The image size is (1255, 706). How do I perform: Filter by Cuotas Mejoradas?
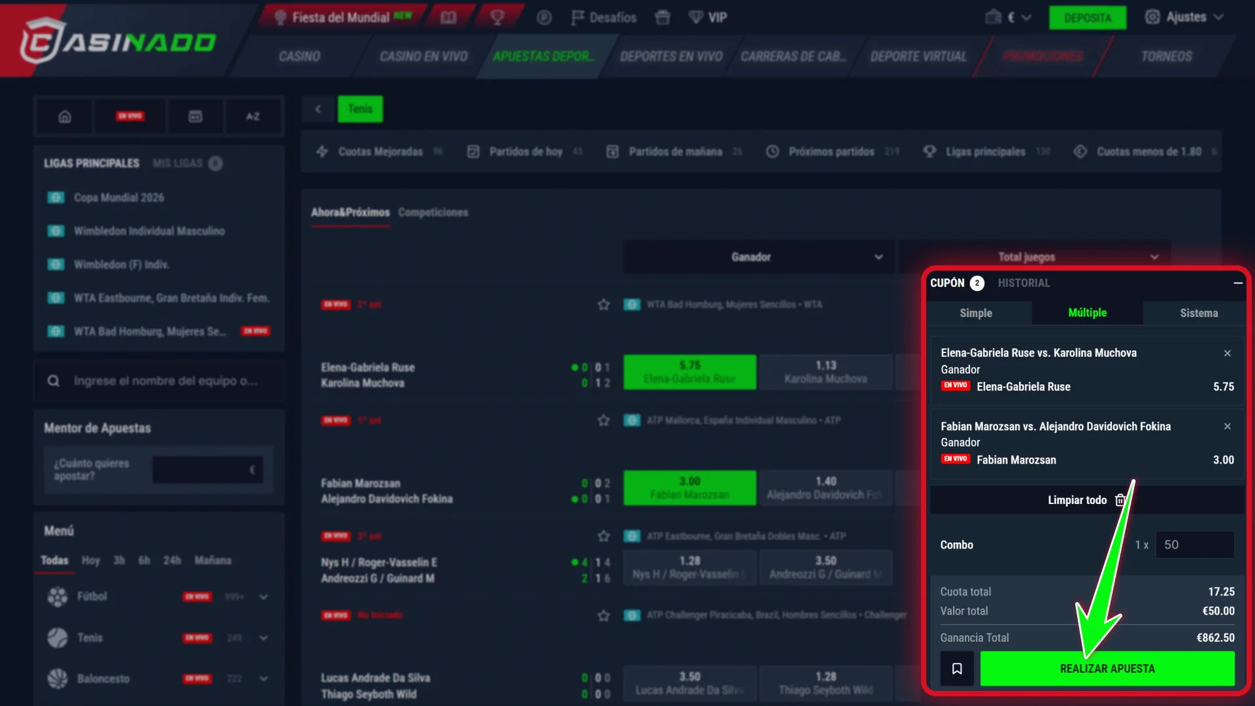tap(379, 152)
